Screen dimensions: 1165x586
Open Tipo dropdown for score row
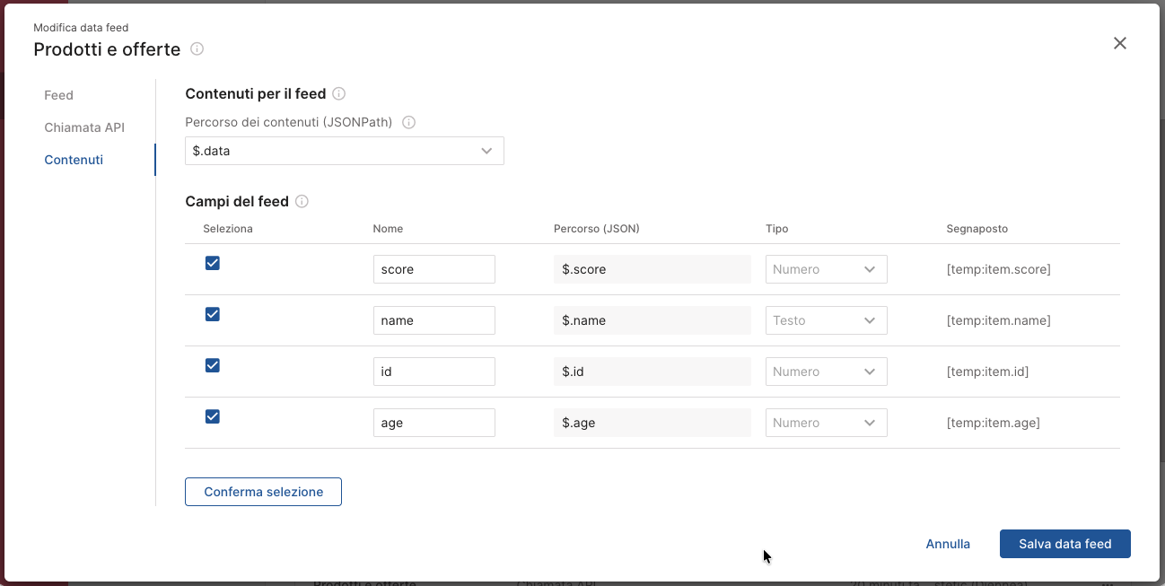[826, 269]
